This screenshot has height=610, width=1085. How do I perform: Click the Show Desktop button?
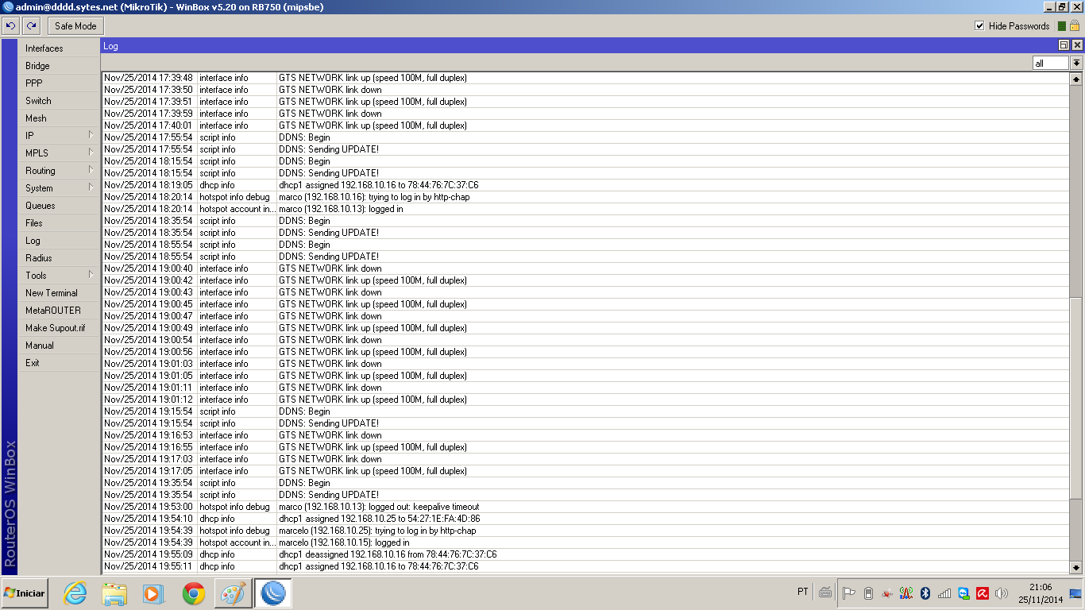[1075, 593]
